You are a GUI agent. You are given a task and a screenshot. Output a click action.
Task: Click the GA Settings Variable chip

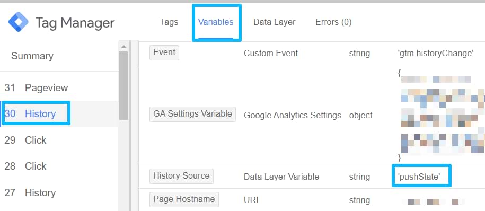pos(192,114)
